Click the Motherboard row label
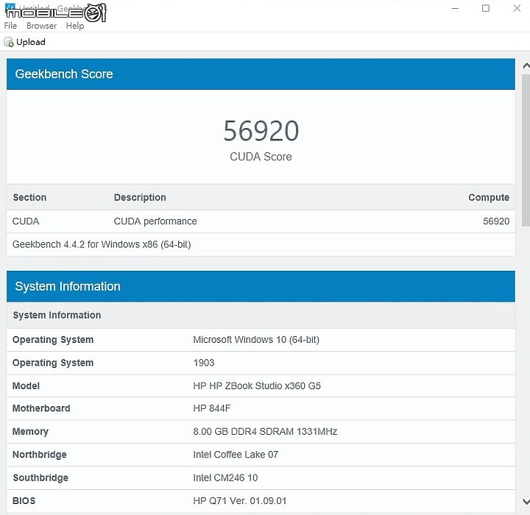The width and height of the screenshot is (530, 515). (x=41, y=408)
